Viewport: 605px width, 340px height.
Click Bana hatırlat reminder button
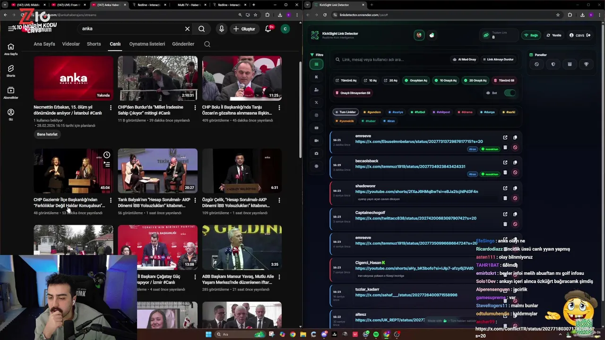(47, 135)
